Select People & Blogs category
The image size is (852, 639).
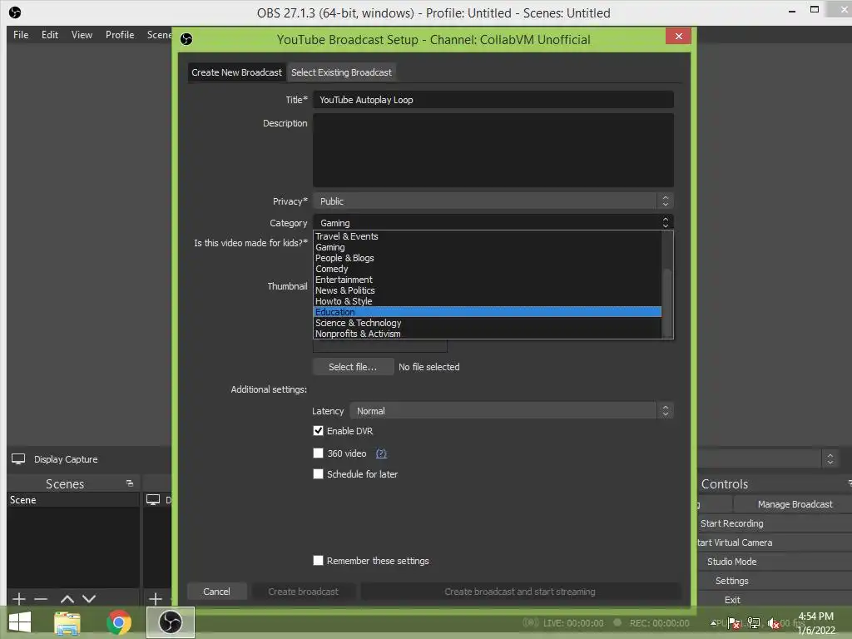(488, 258)
